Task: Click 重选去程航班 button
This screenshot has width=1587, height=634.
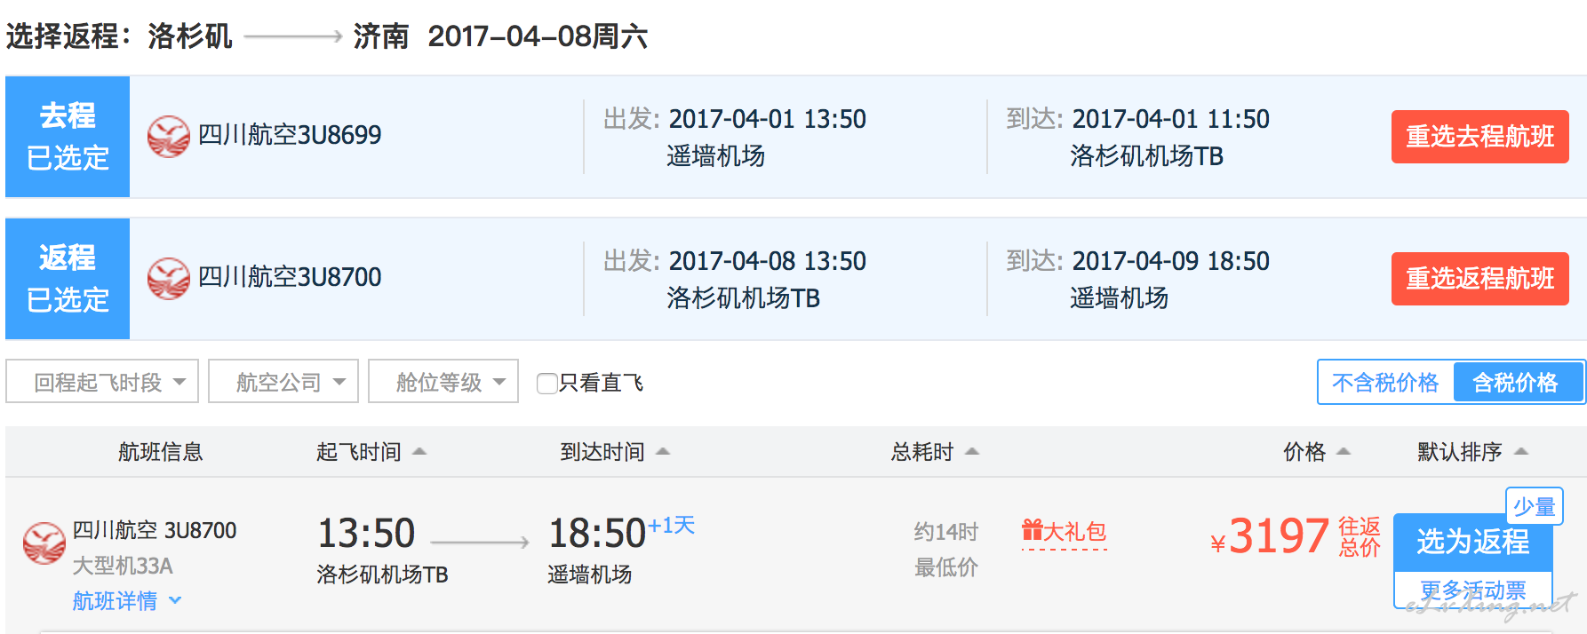Action: tap(1480, 136)
